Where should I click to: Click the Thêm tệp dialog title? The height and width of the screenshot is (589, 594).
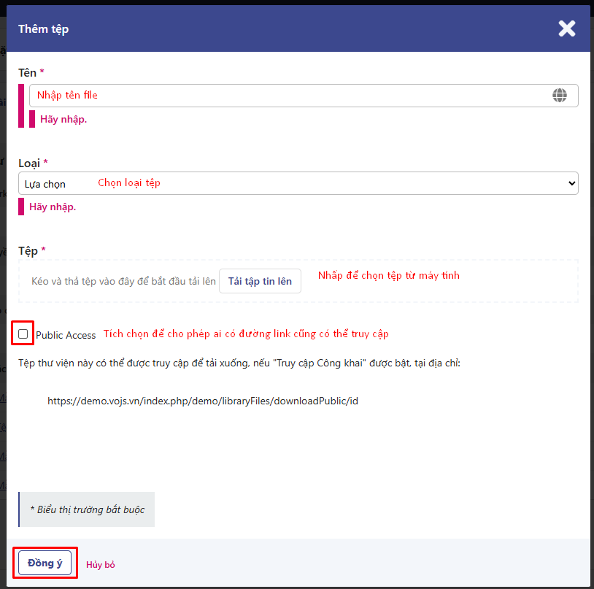pyautogui.click(x=44, y=29)
